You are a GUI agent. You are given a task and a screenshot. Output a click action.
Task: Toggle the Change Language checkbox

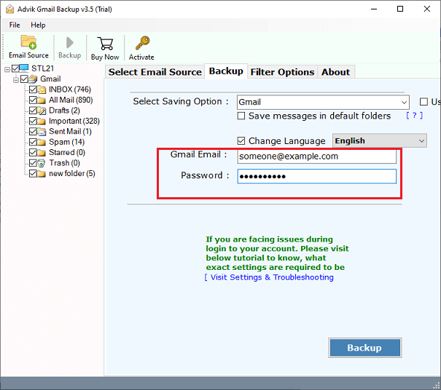coord(241,140)
